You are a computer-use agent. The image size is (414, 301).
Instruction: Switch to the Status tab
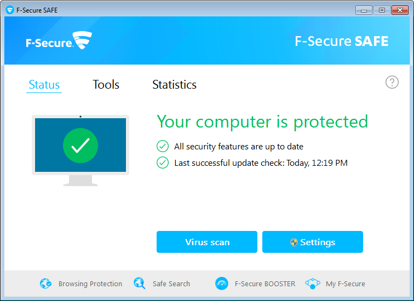pyautogui.click(x=44, y=85)
